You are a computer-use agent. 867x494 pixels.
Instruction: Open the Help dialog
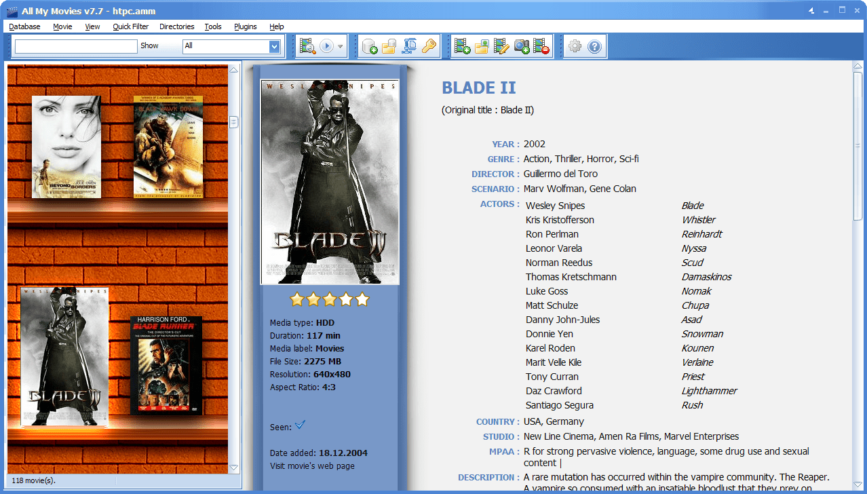coord(594,46)
